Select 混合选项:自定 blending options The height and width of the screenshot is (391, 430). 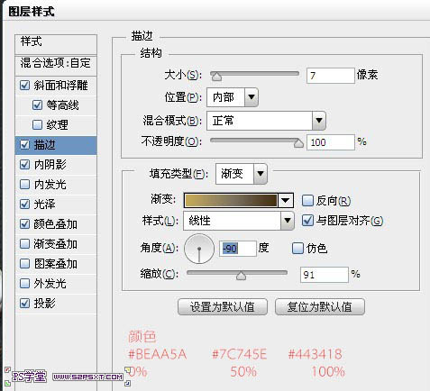tap(56, 63)
